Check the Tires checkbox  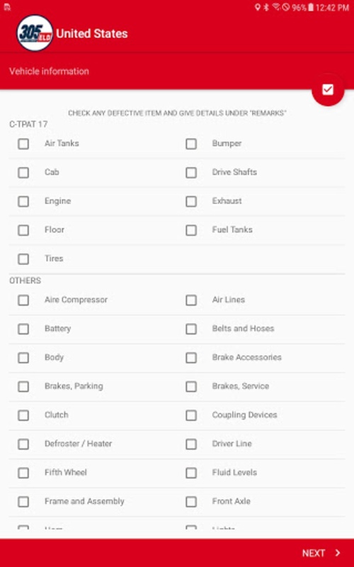pyautogui.click(x=23, y=259)
